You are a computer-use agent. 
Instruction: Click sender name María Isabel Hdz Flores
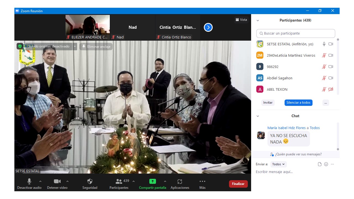pos(287,128)
